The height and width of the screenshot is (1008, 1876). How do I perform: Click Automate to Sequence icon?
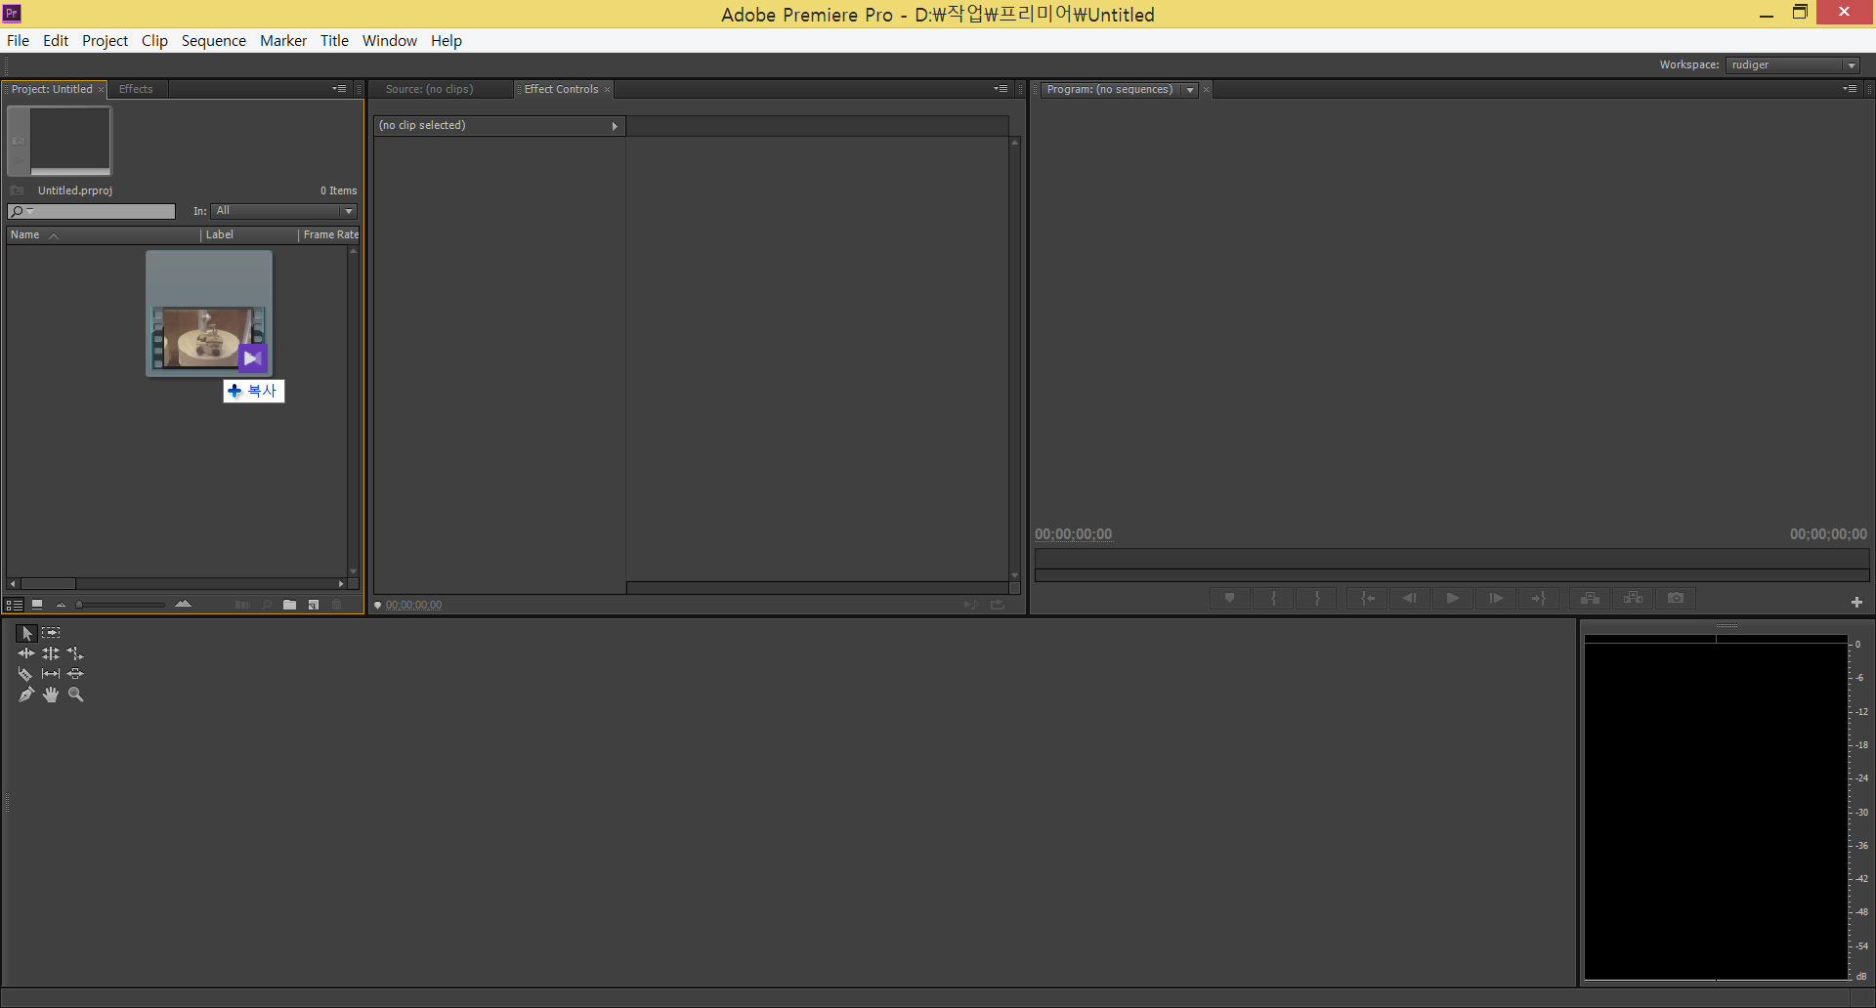242,605
